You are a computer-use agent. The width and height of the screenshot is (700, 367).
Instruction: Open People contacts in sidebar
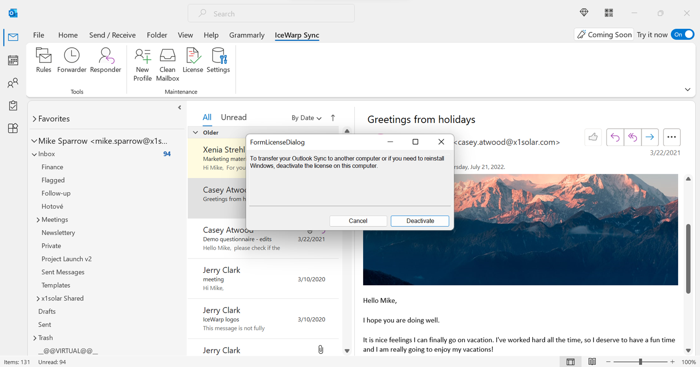13,83
